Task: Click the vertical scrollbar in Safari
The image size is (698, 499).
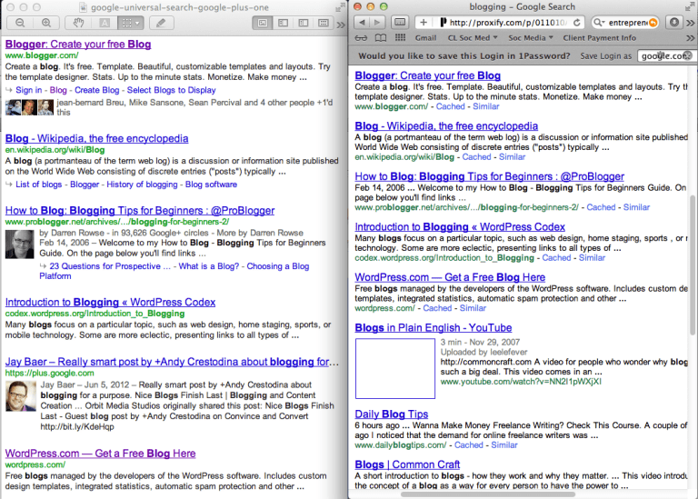Action: point(693,264)
